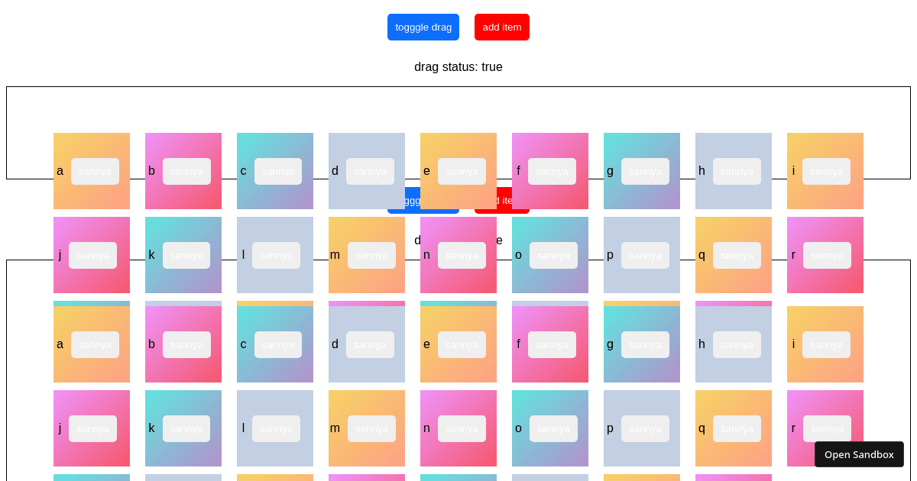Select tile p in the lower container
This screenshot has width=917, height=481.
[x=610, y=428]
